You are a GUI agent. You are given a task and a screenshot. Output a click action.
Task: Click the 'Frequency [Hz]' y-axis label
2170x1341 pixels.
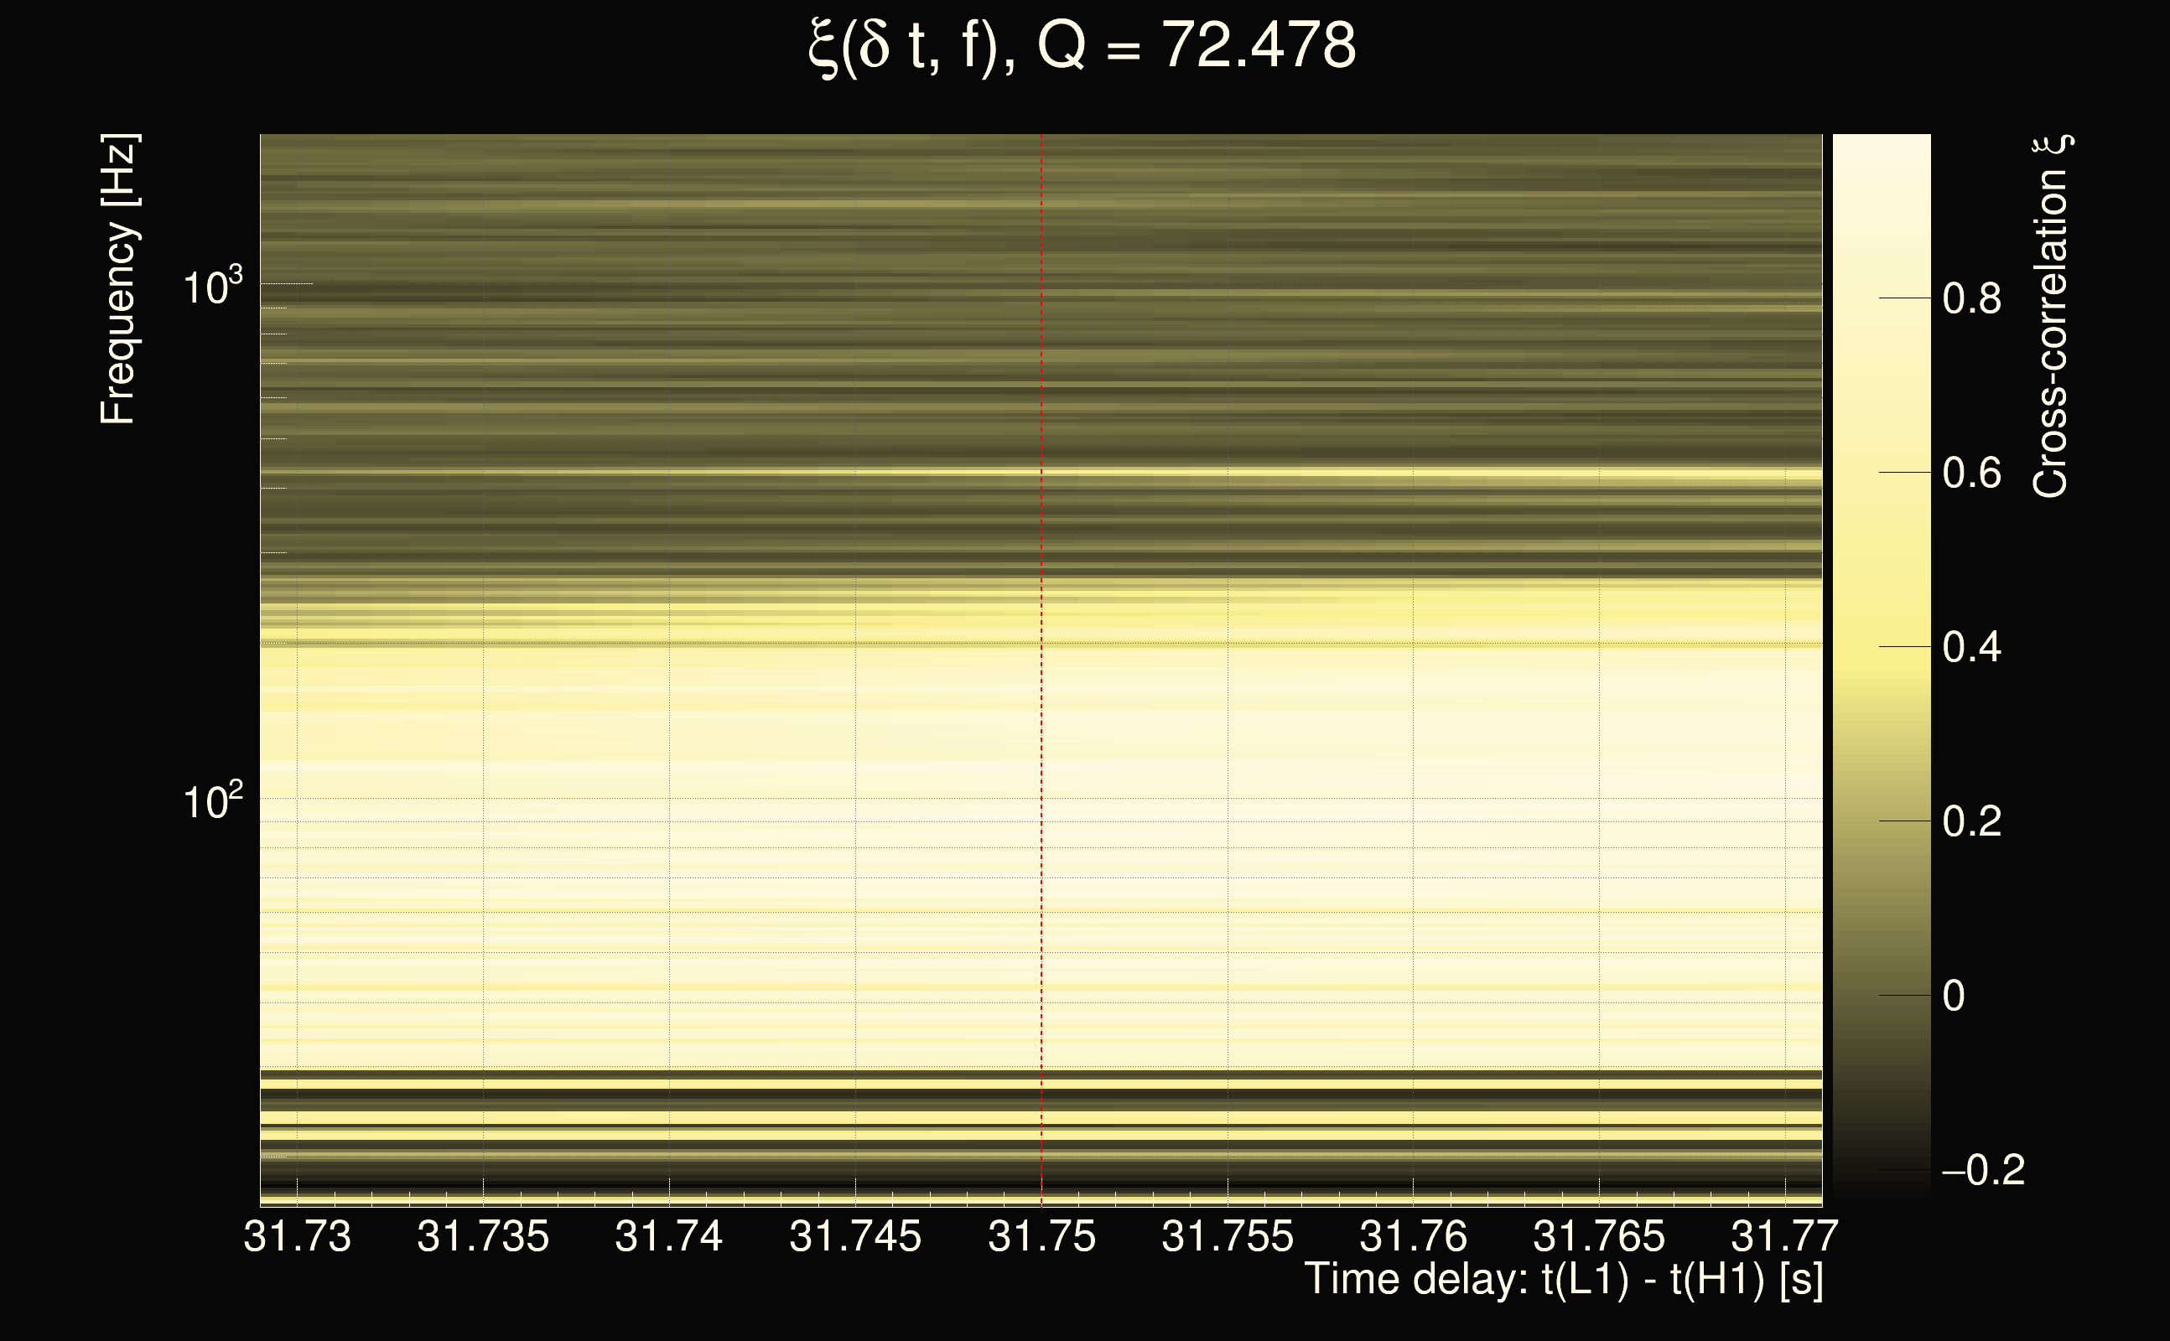tap(119, 279)
